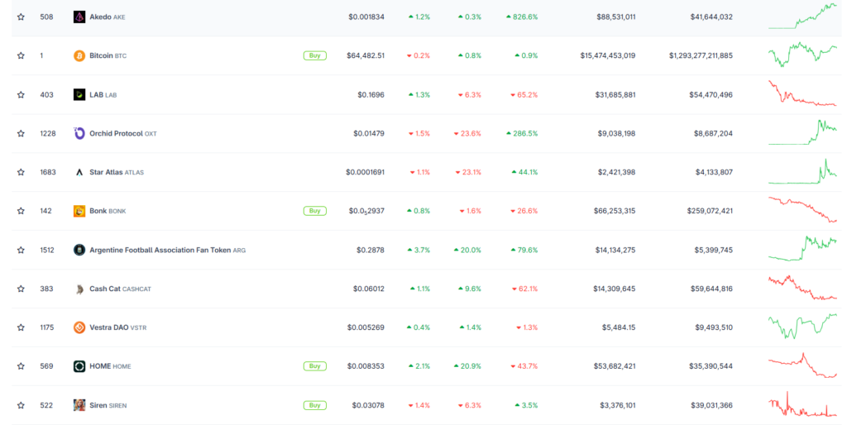
Task: Click the Buy button for HOME
Action: point(315,366)
